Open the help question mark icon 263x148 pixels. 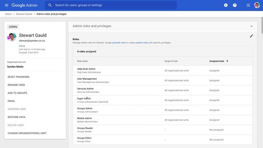pos(235,5)
